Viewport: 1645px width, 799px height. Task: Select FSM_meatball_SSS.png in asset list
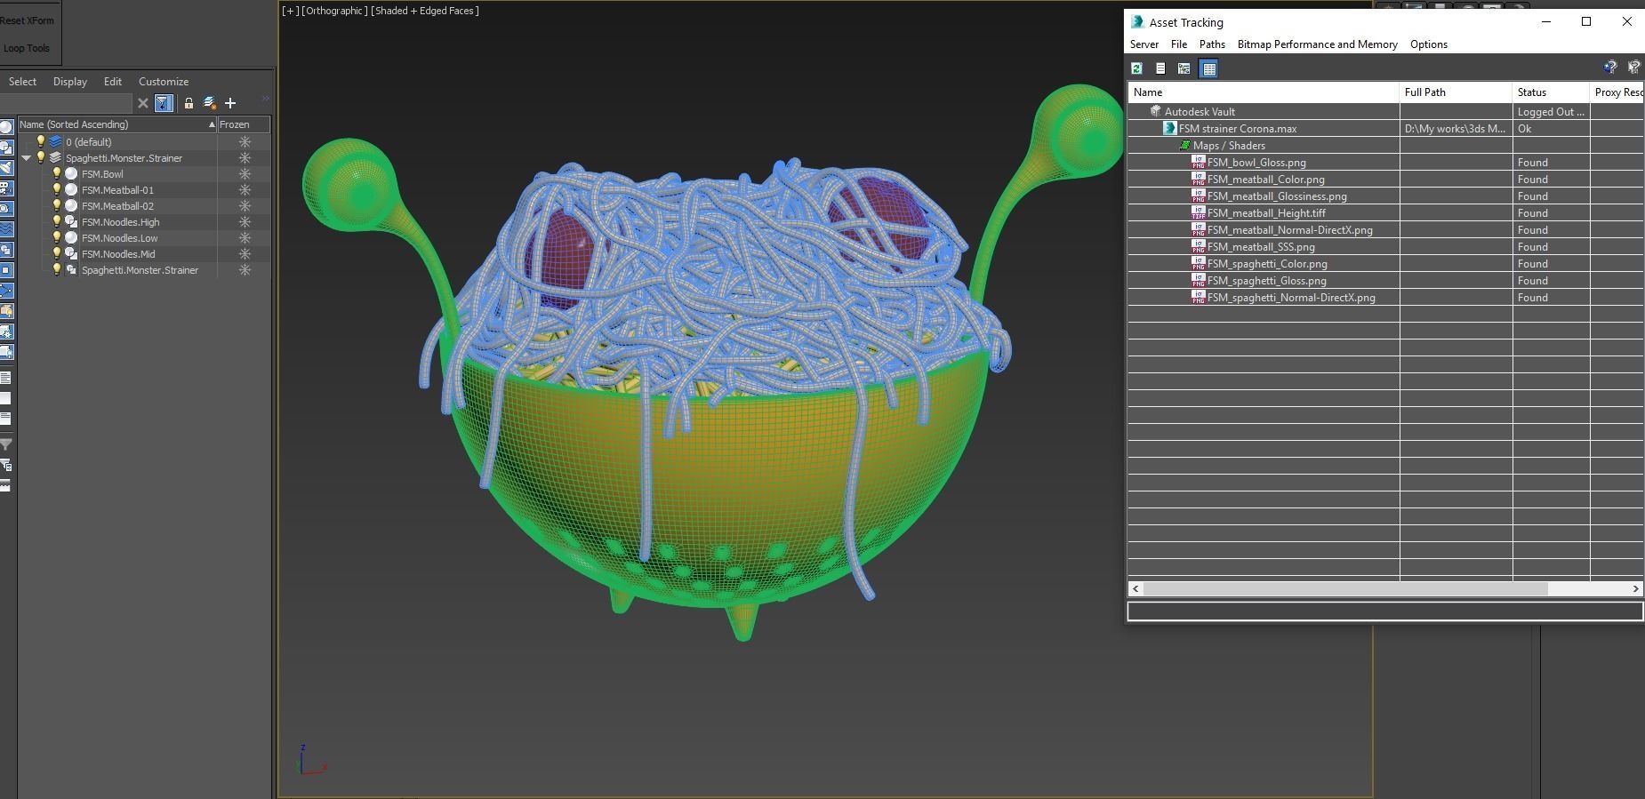pos(1261,247)
